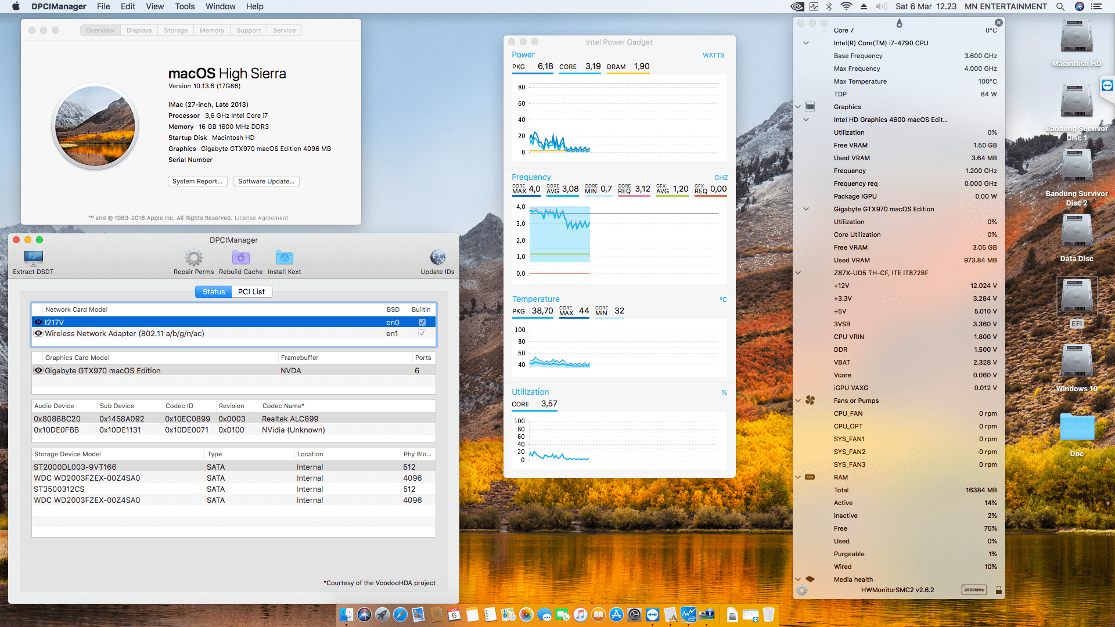Collapse Intel HD Graphics 4600 section
Viewport: 1115px width, 627px height.
806,120
